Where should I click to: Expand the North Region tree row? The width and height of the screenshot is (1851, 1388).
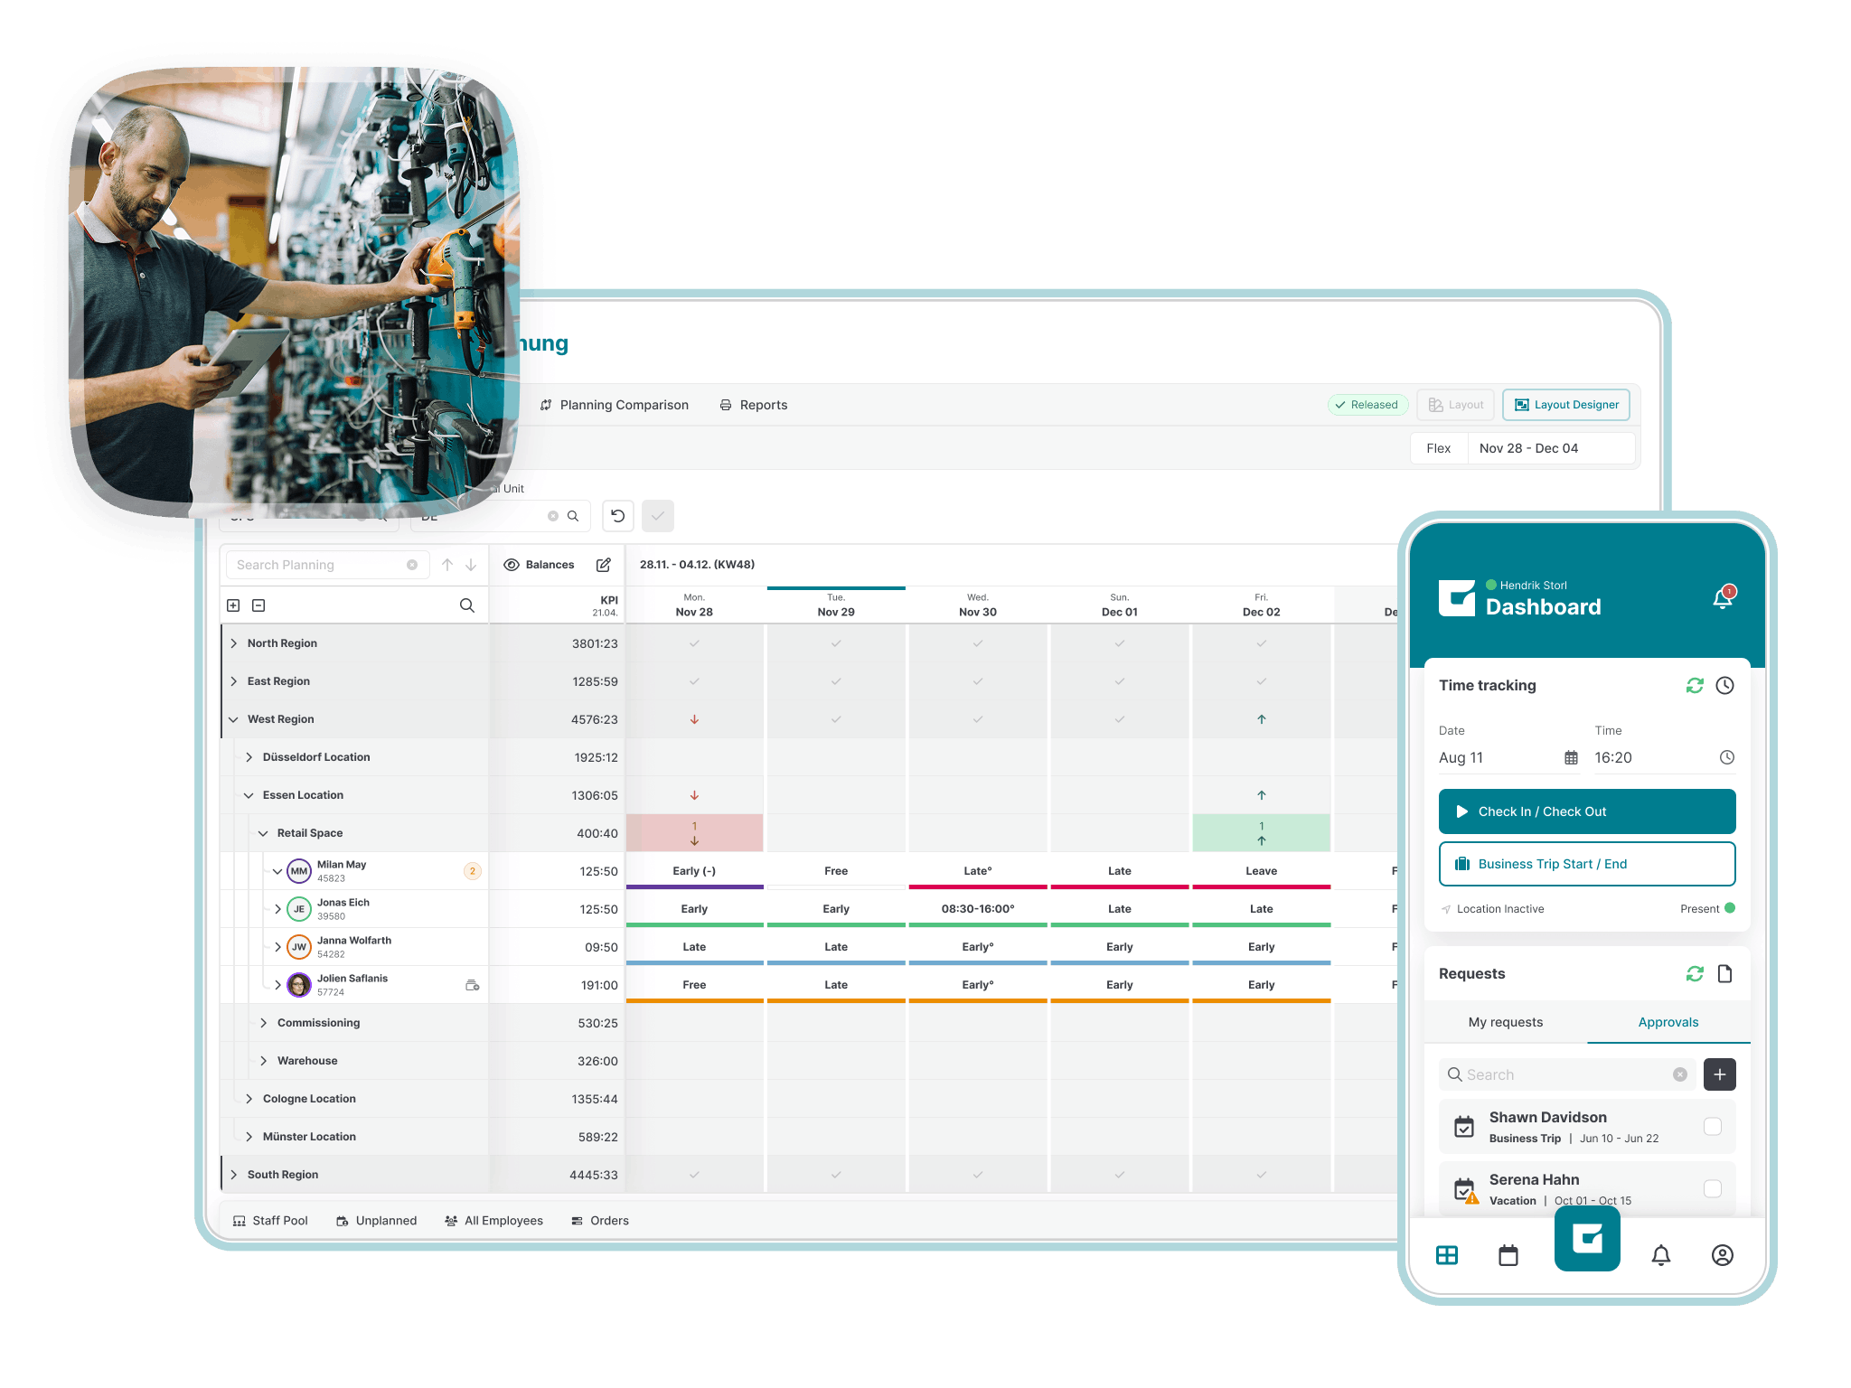click(234, 642)
